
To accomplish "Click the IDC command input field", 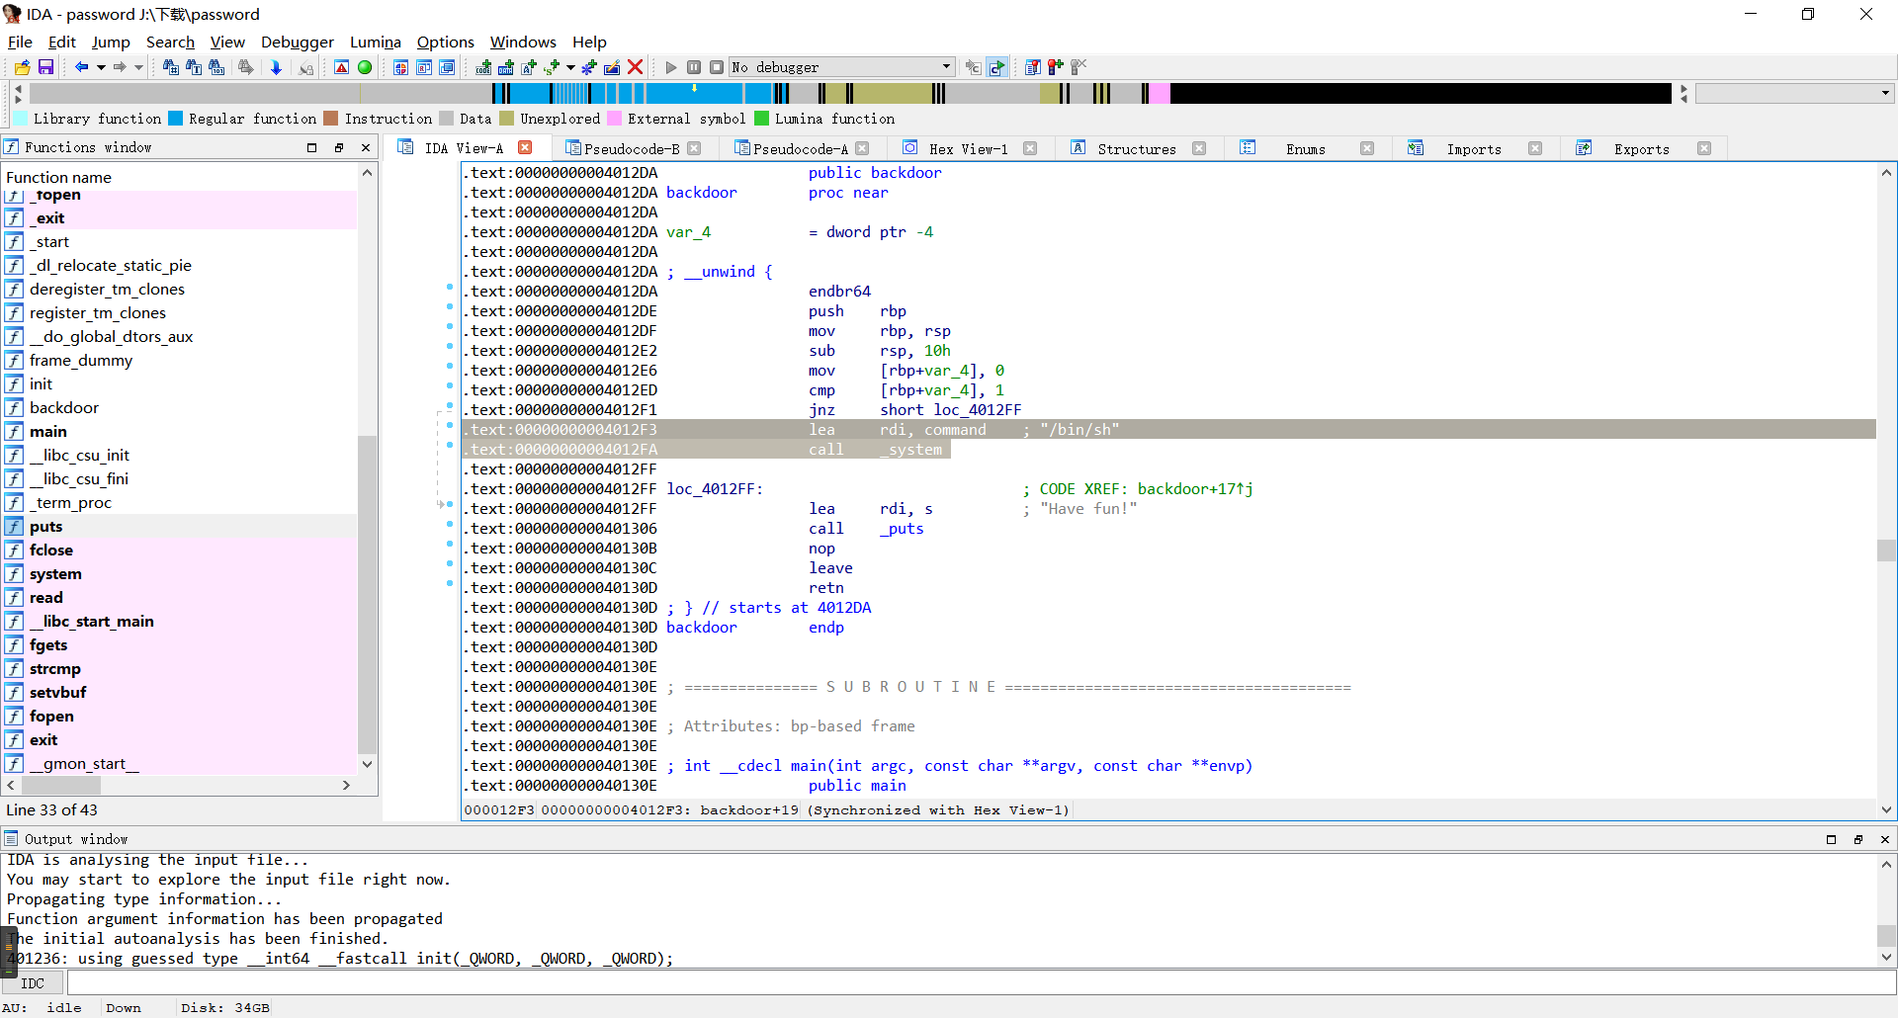I will click(979, 983).
